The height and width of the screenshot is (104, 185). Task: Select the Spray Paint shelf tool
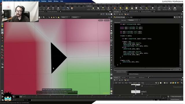pos(48,9)
